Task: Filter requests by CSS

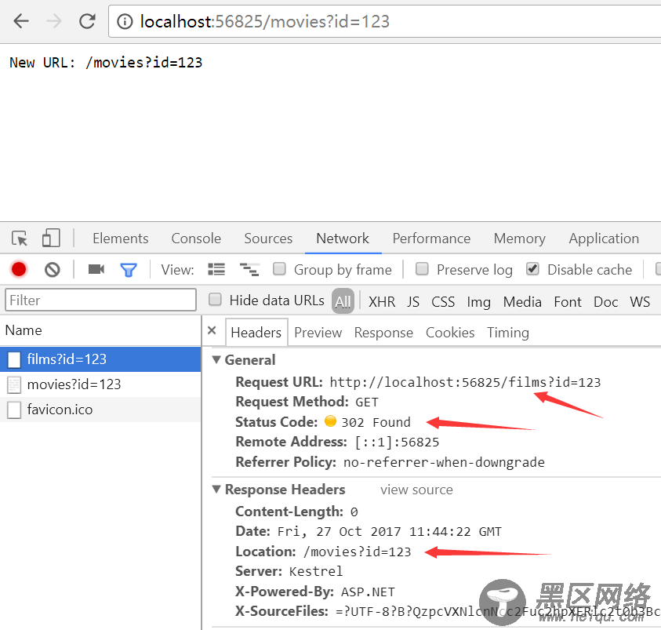Action: click(x=443, y=301)
